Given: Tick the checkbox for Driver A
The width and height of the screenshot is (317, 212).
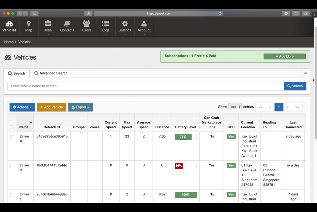Looking at the screenshot, I should click(12, 137).
